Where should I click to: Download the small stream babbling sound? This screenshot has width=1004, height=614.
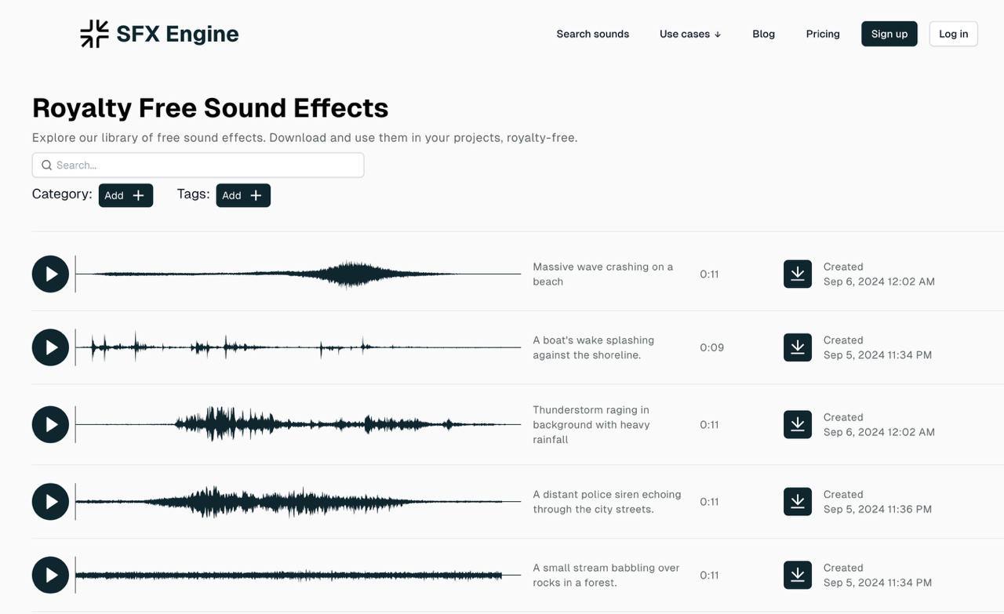click(x=797, y=575)
